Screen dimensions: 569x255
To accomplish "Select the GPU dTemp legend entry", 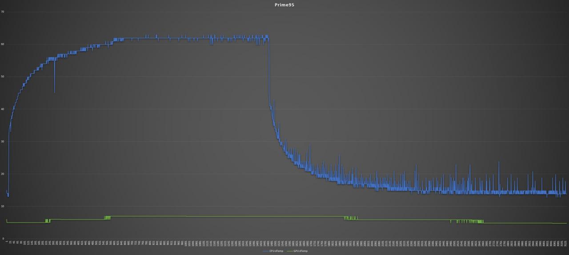I will (x=301, y=251).
